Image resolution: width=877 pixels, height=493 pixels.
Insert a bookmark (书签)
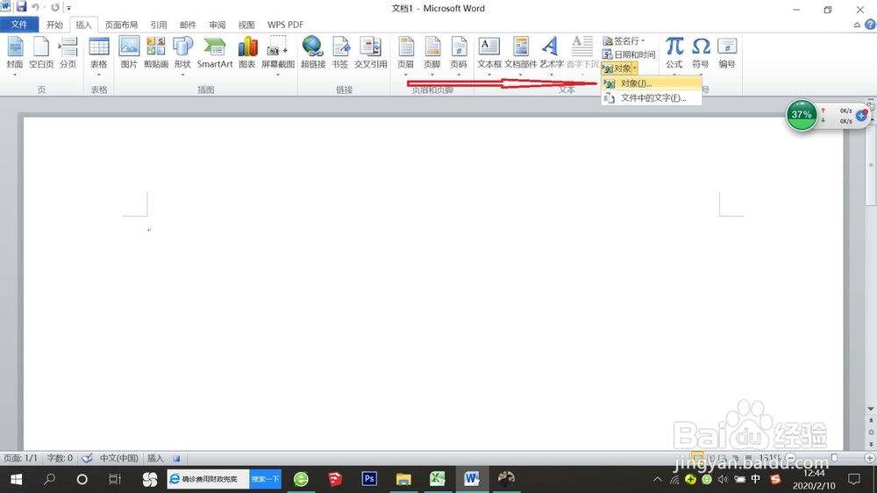pyautogui.click(x=340, y=54)
